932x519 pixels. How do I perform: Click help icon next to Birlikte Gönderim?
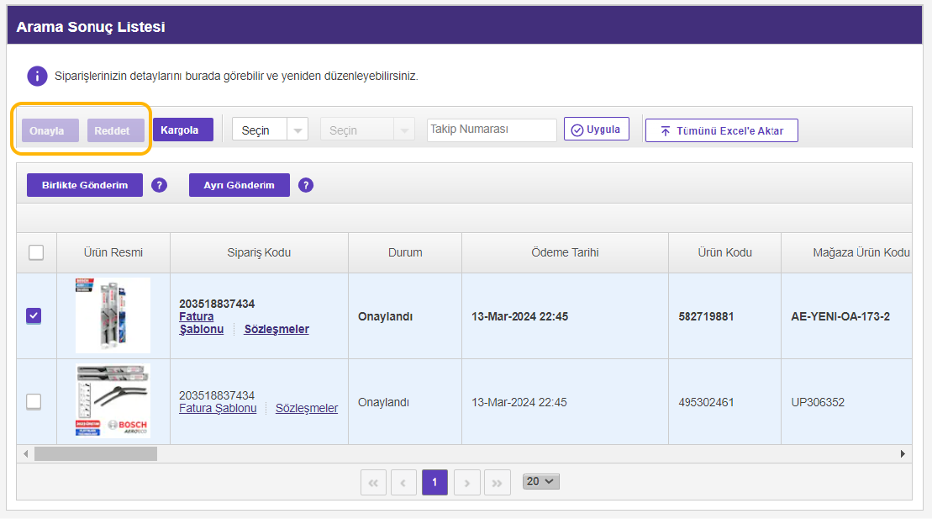coord(159,185)
